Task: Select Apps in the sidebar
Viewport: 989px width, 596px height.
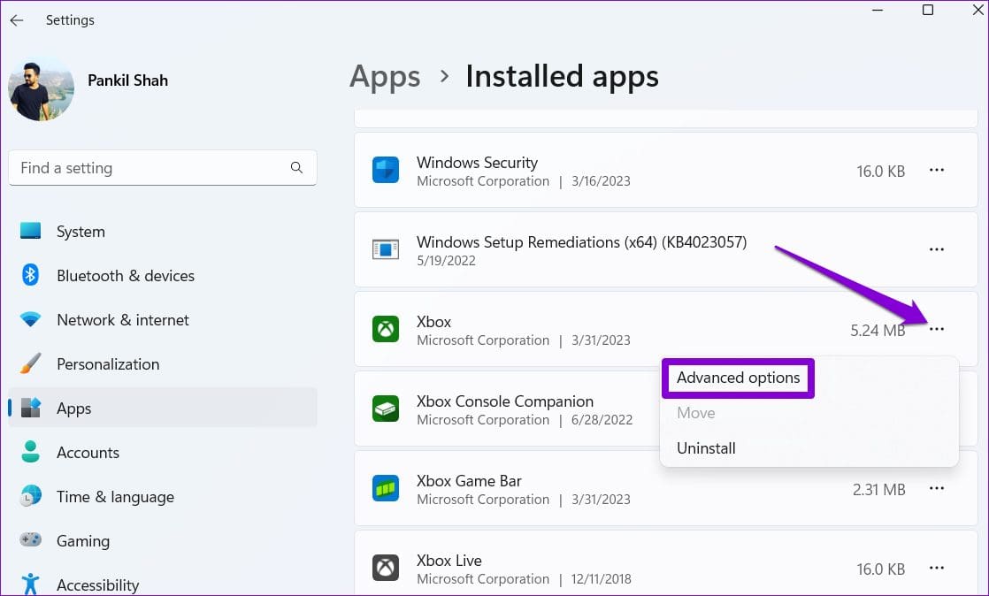Action: (x=162, y=408)
